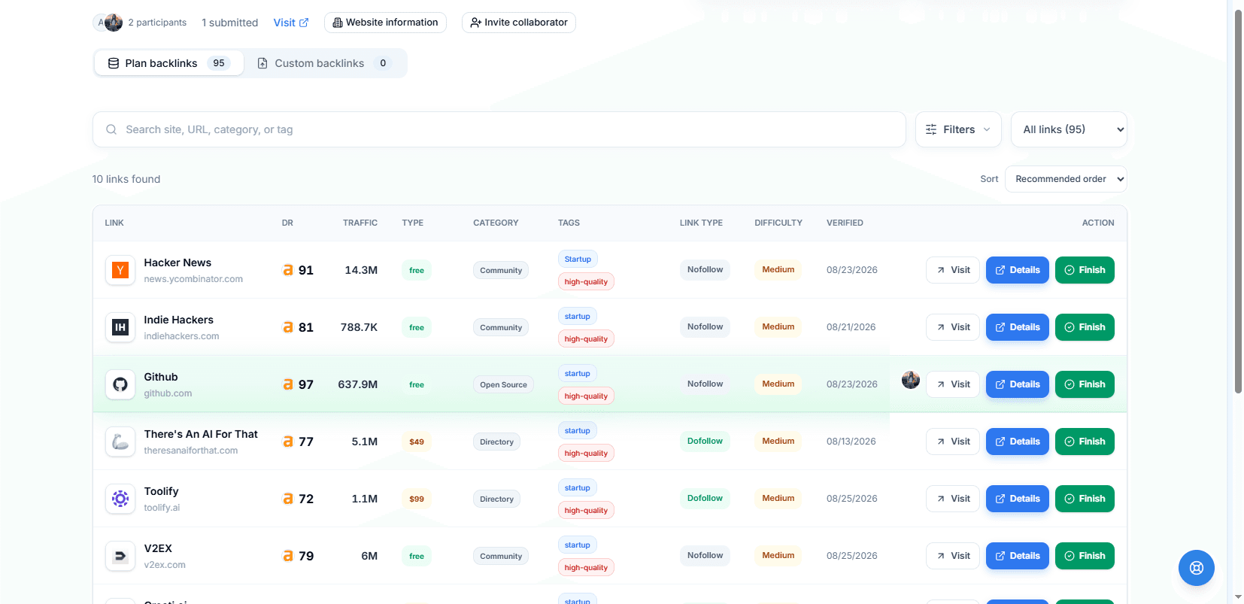The width and height of the screenshot is (1244, 604).
Task: Open the Visit website link
Action: 291,23
